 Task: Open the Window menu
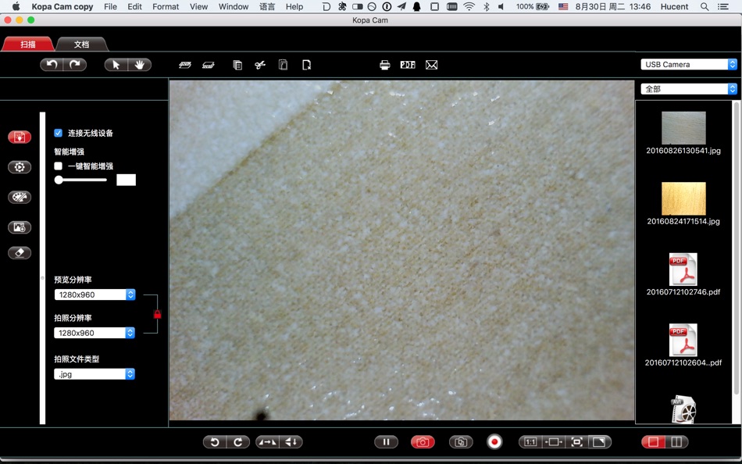coord(234,6)
